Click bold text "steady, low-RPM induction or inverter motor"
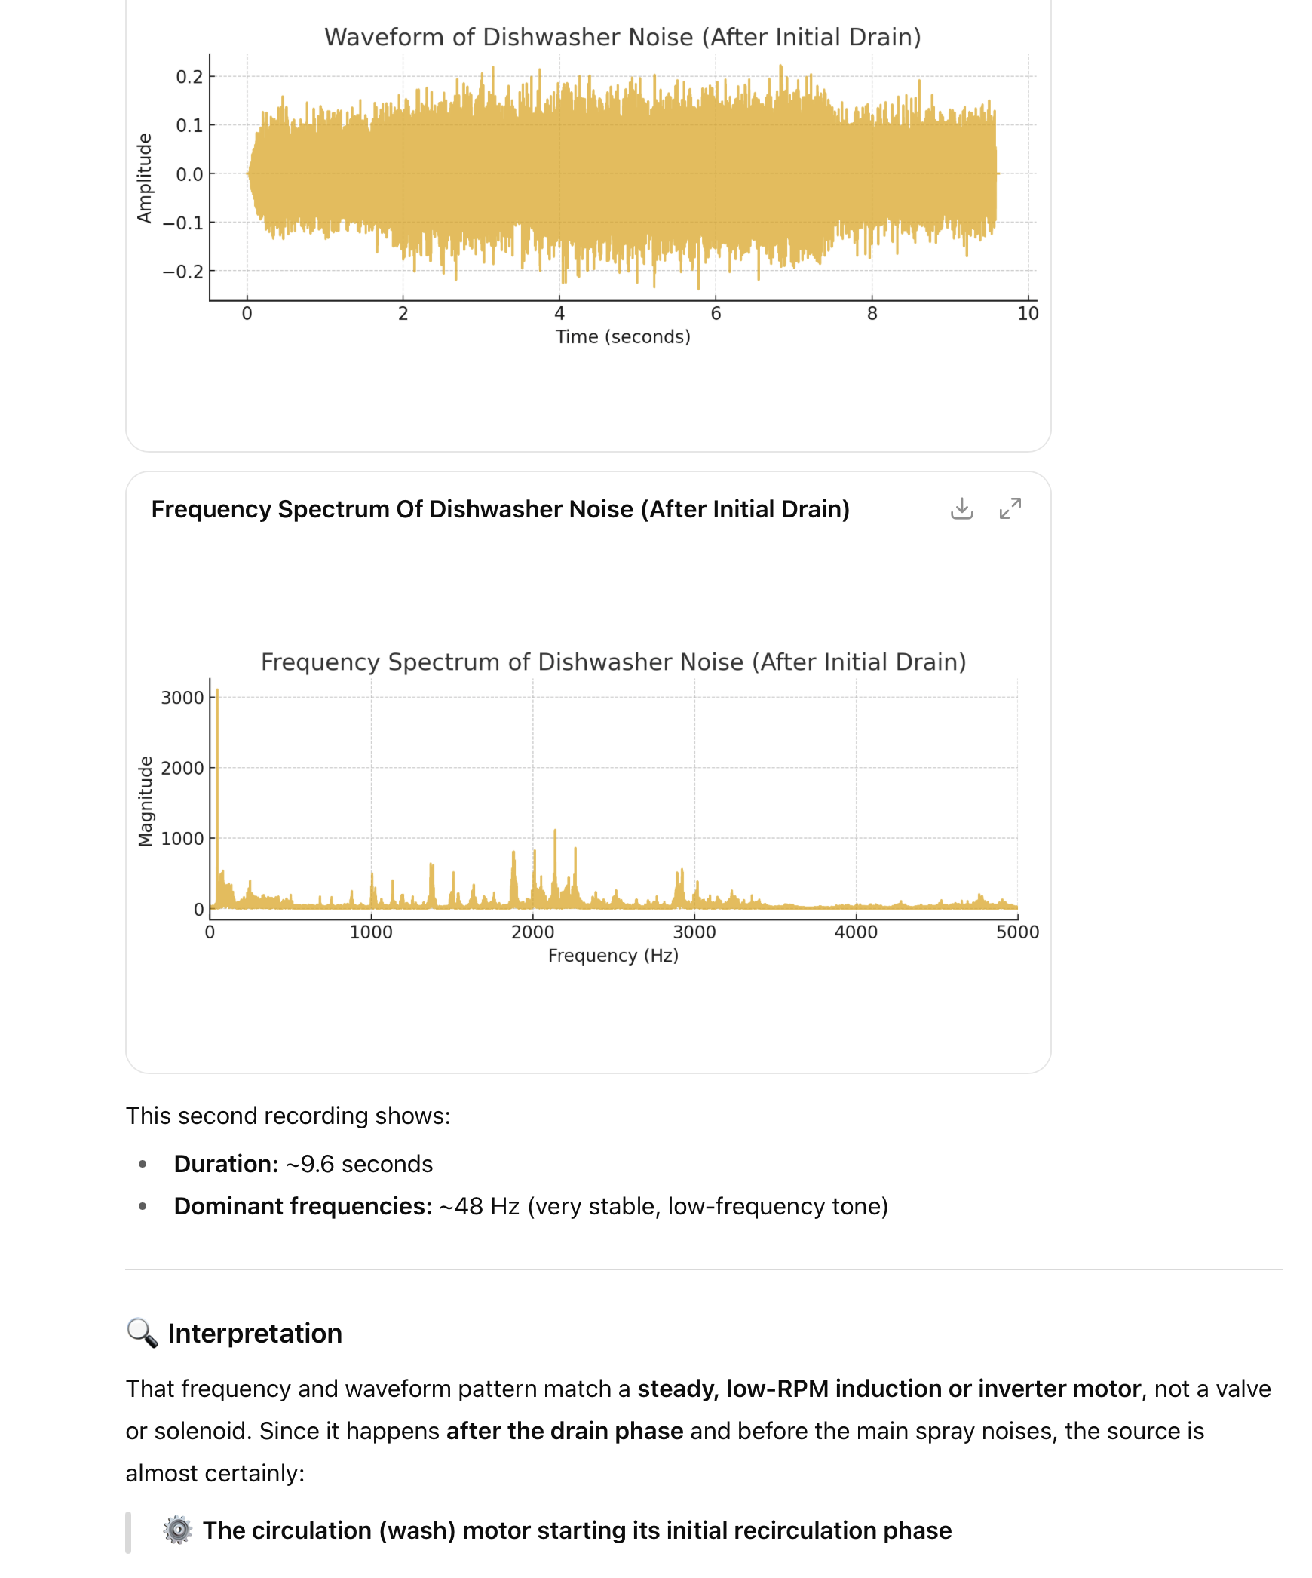The height and width of the screenshot is (1578, 1312). point(889,1389)
